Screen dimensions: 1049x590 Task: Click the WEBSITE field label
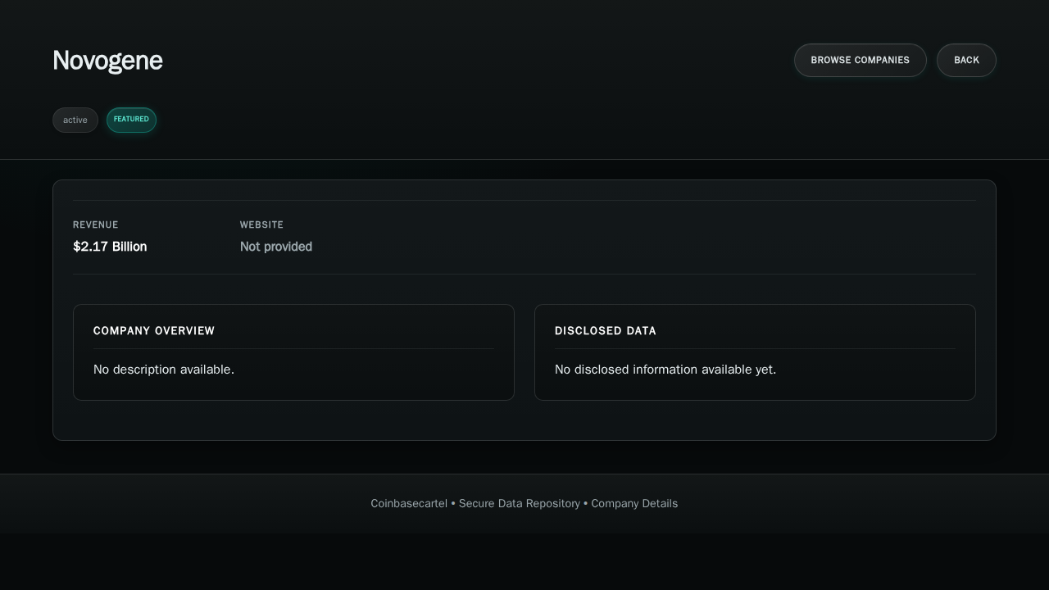point(261,225)
